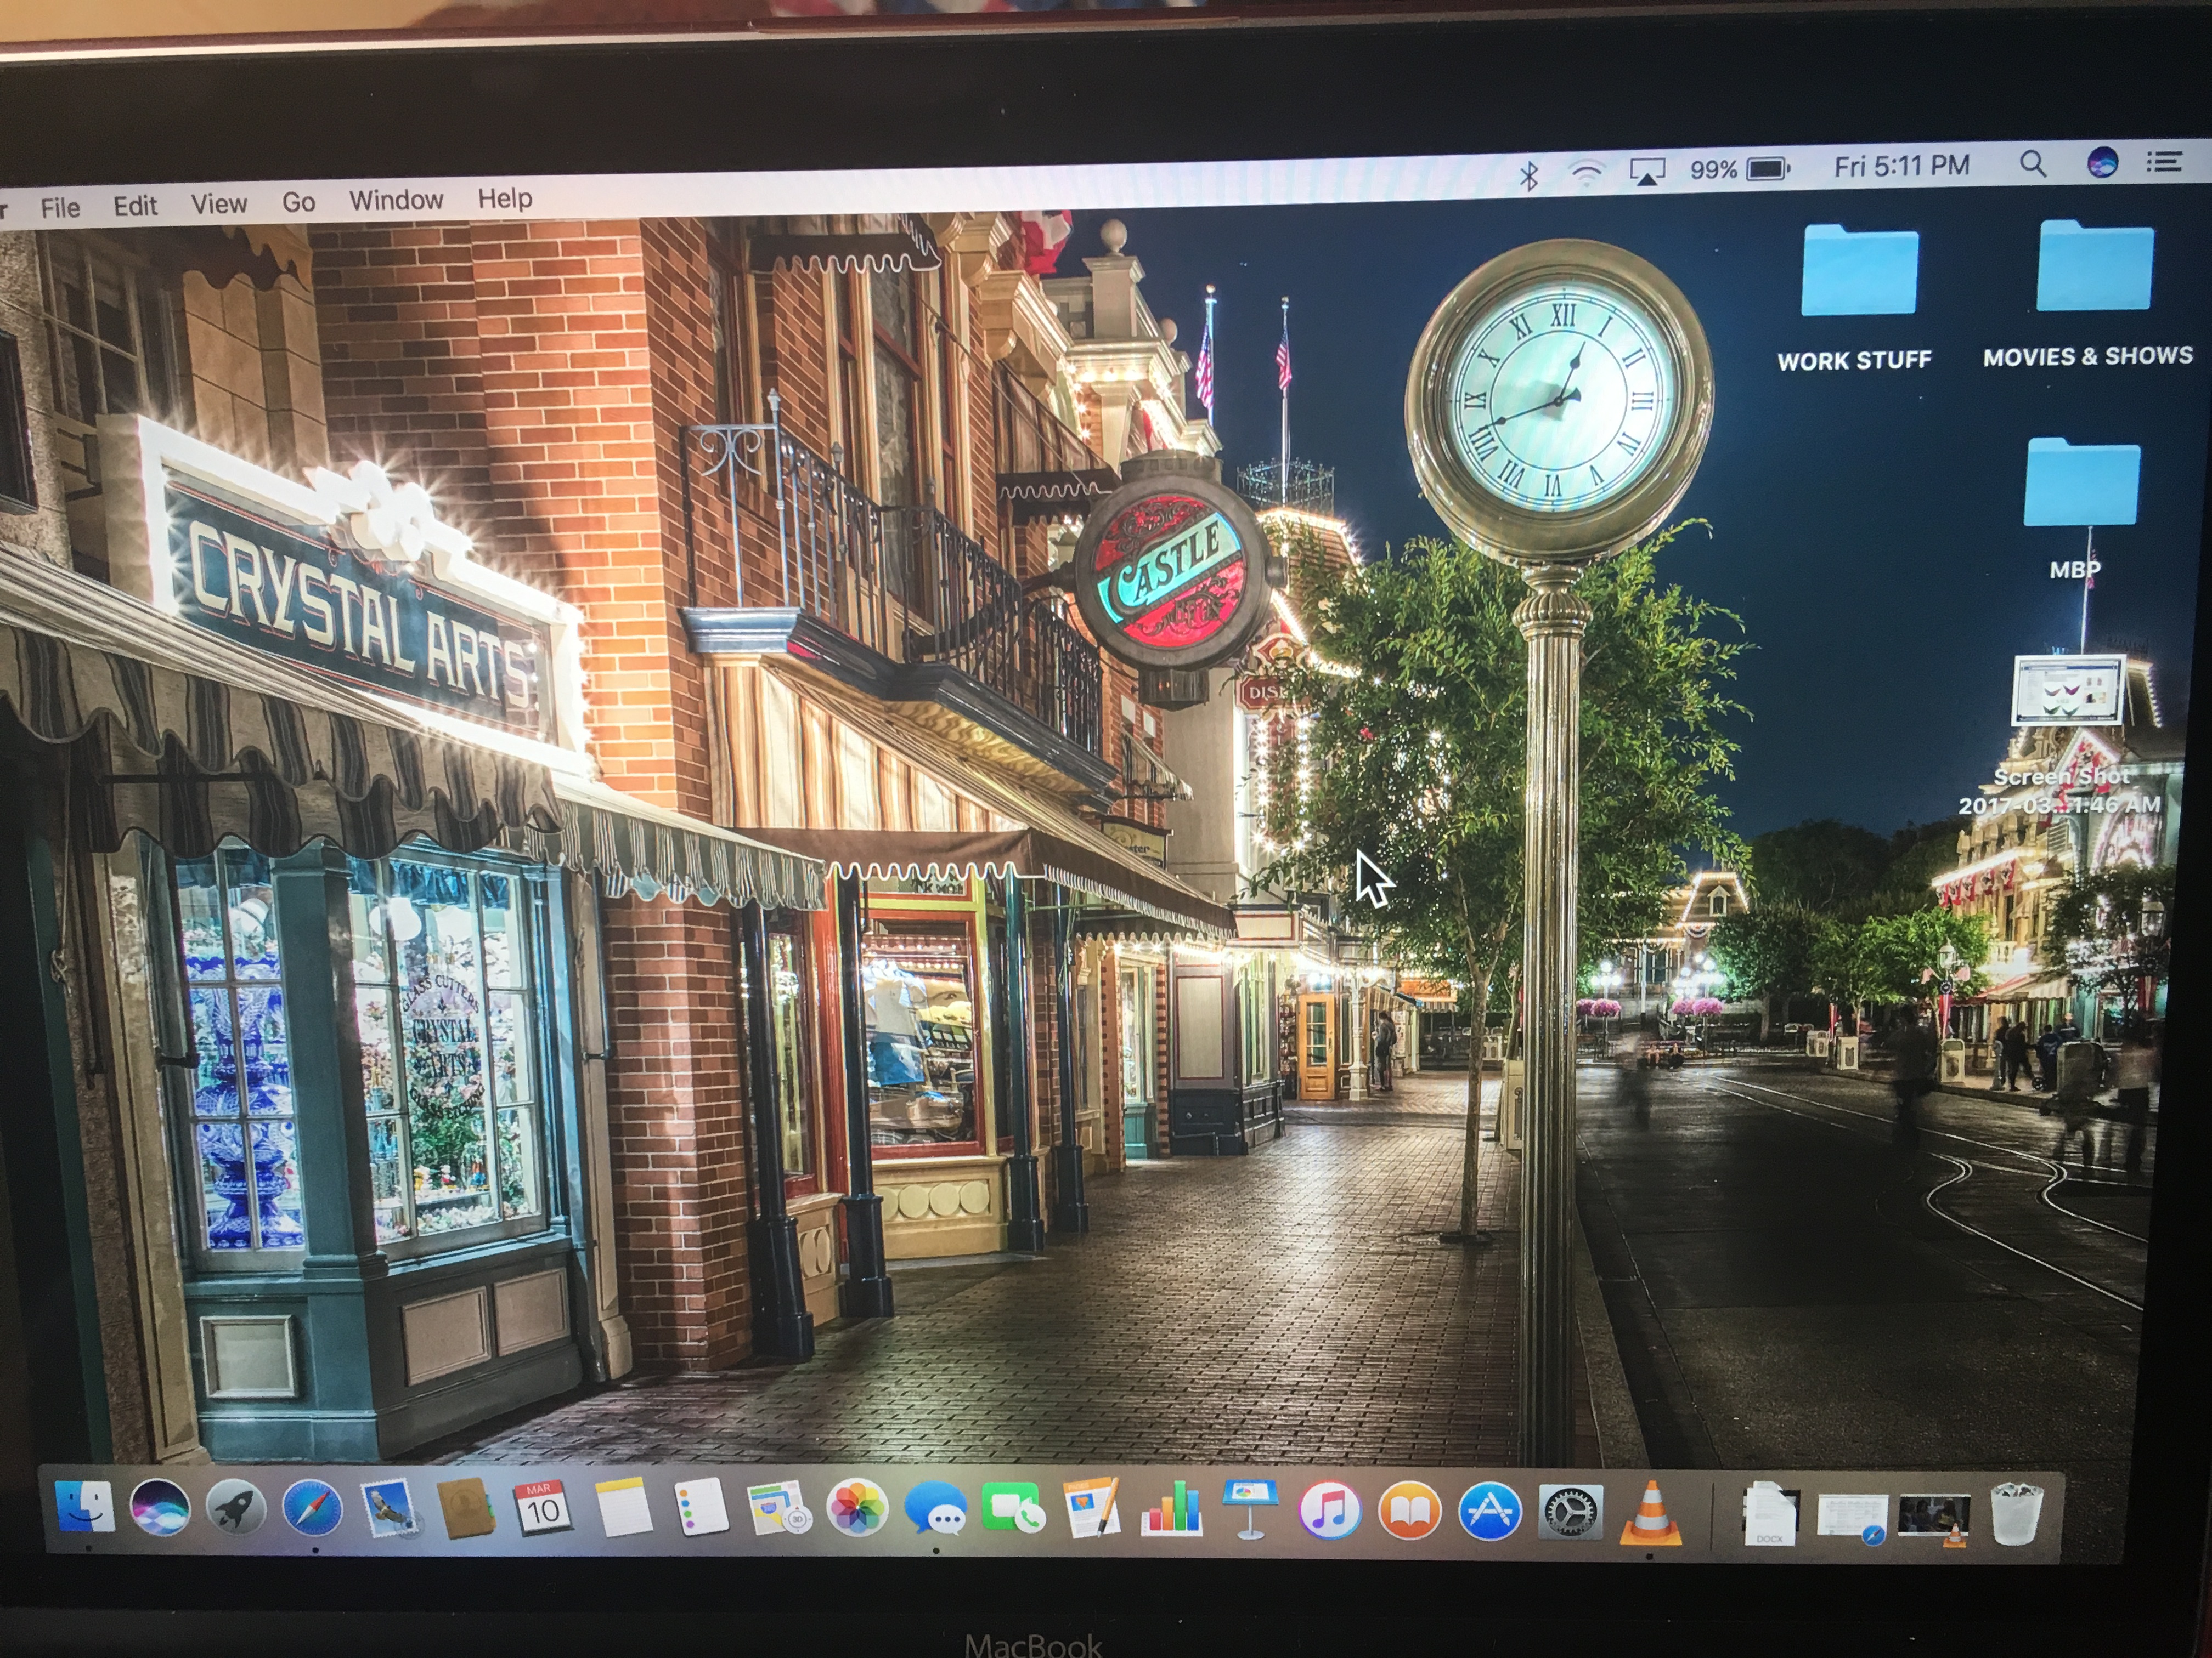
Task: Open Spotlight search magnifier
Action: [x=2032, y=164]
